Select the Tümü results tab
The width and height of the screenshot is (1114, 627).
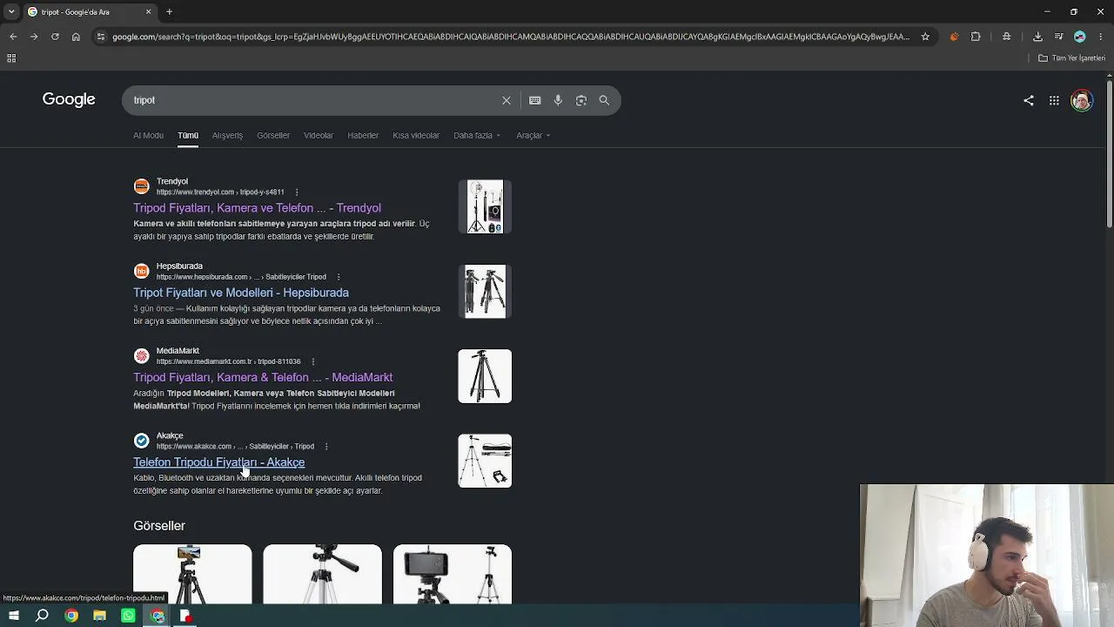188,135
